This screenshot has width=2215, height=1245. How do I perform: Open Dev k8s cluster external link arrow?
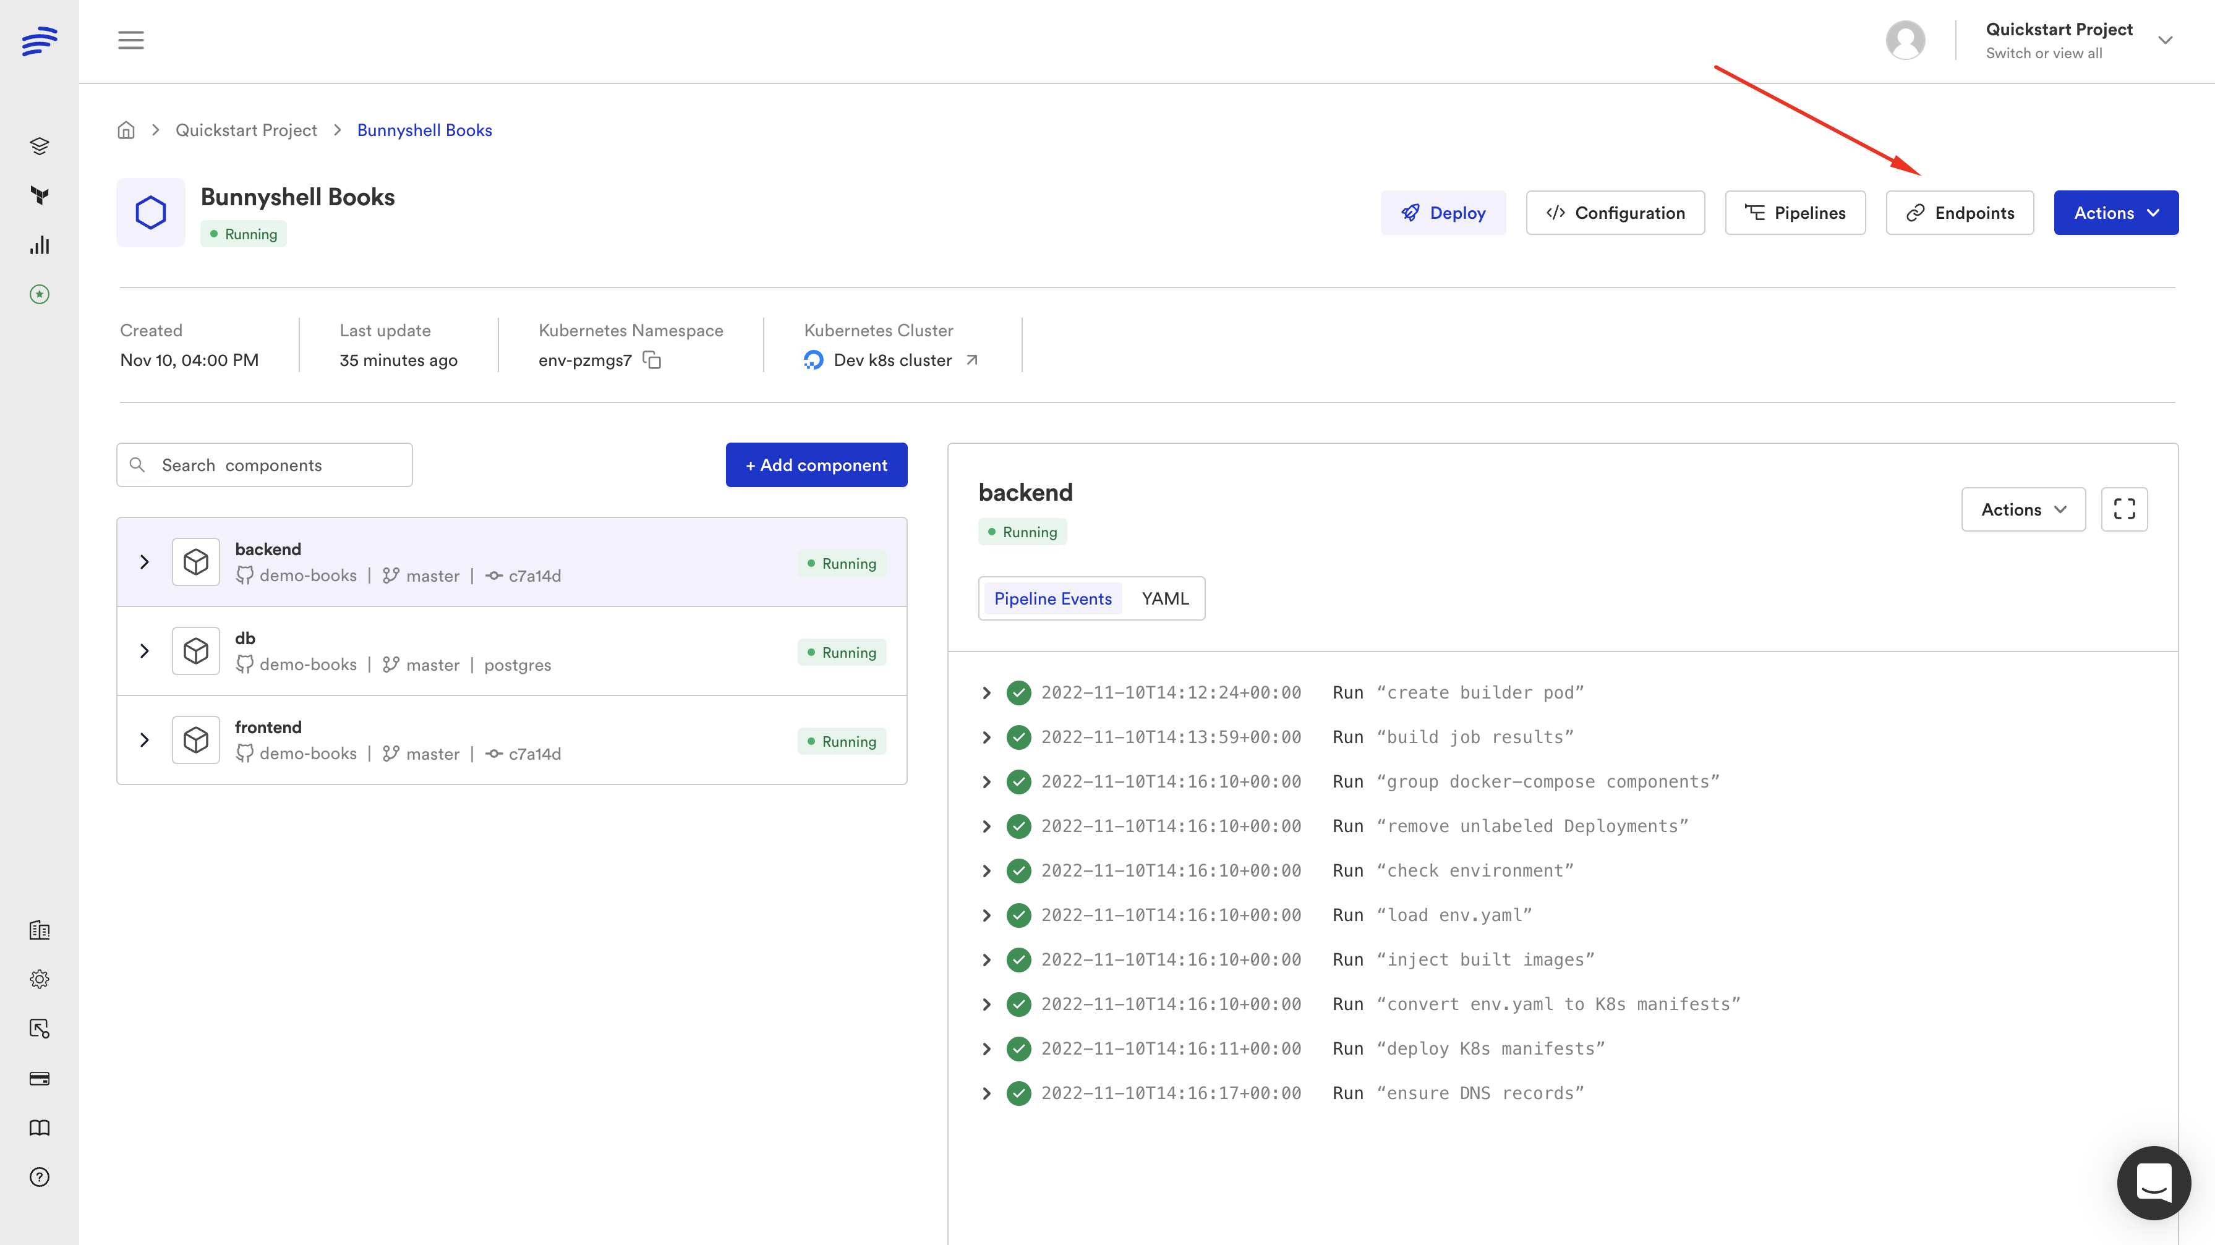(x=971, y=360)
